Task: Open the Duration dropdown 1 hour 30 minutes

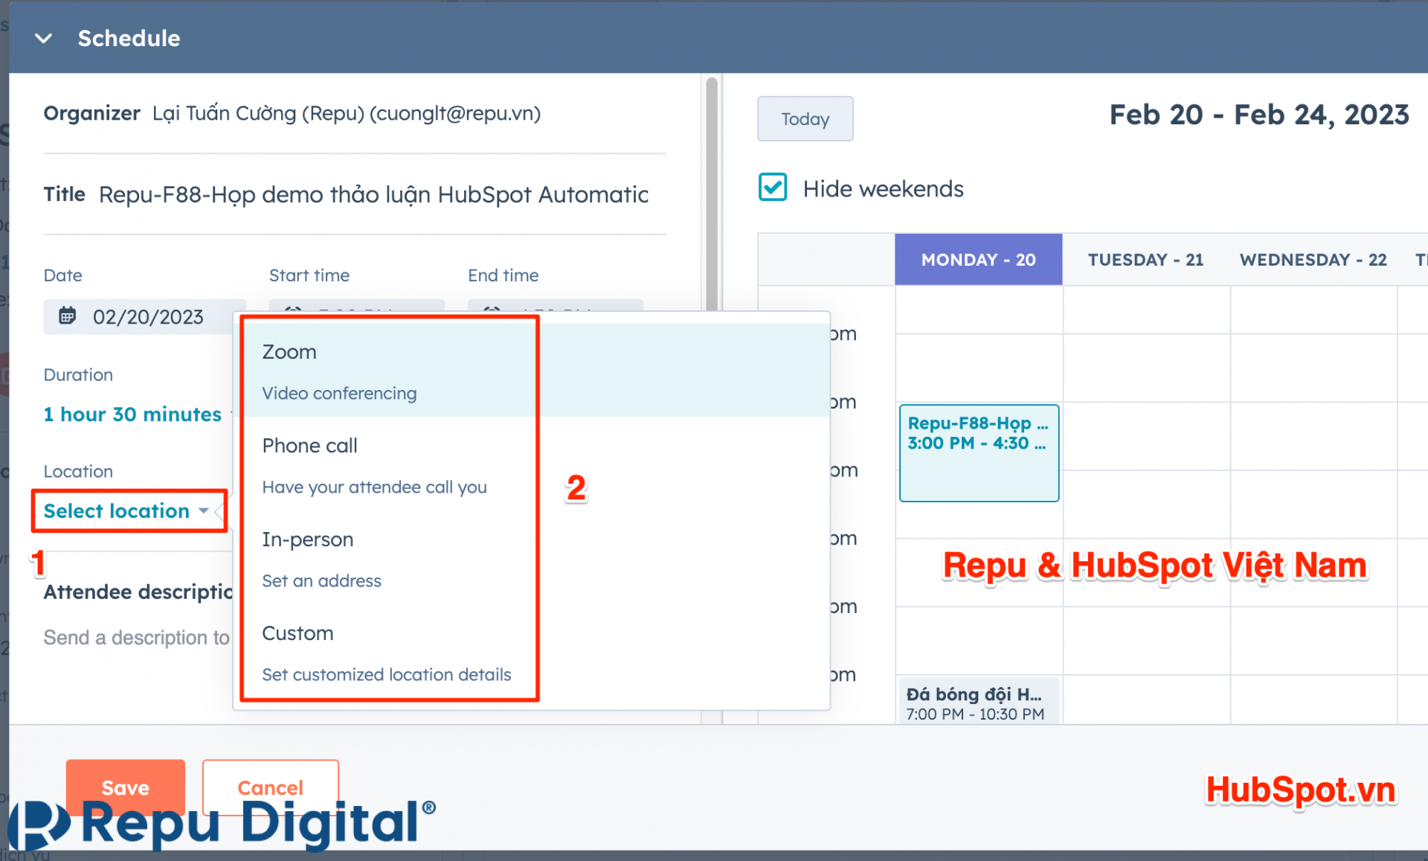Action: [139, 415]
